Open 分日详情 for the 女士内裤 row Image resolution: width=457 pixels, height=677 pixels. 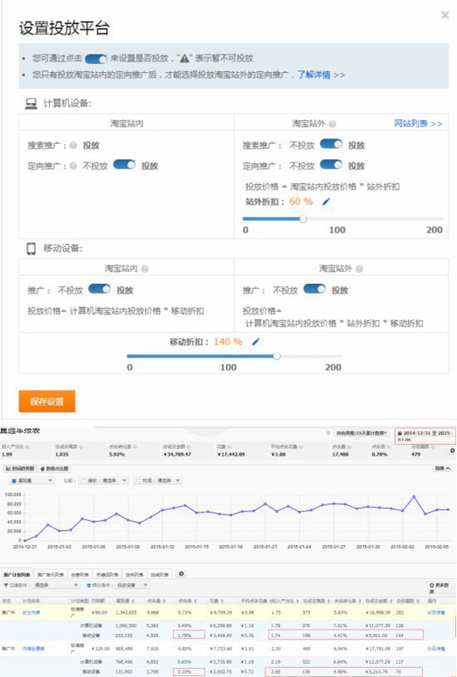pyautogui.click(x=436, y=612)
